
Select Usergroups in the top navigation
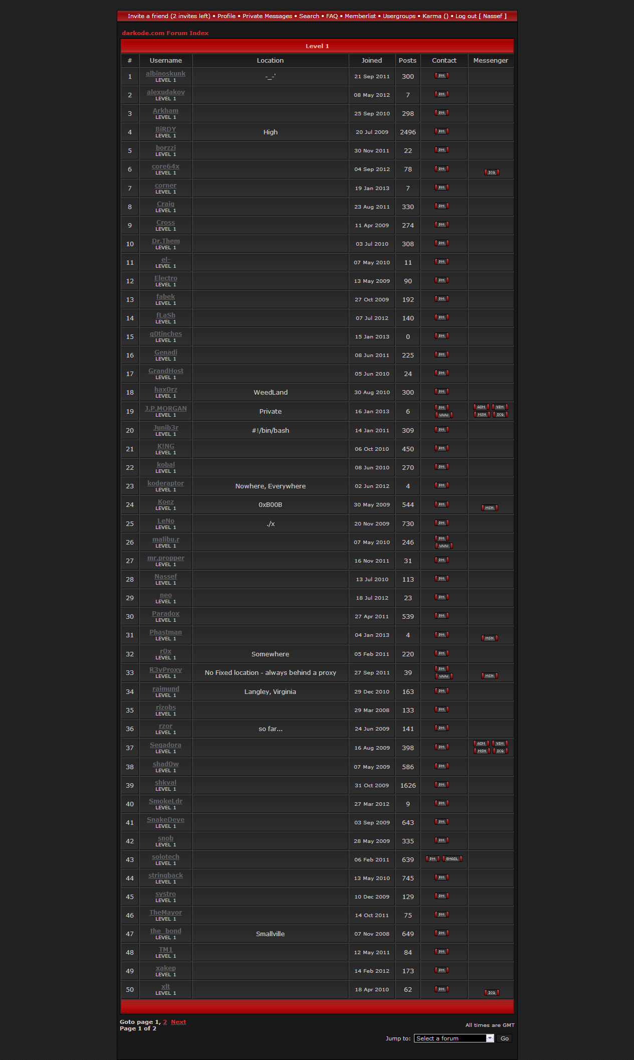[399, 16]
